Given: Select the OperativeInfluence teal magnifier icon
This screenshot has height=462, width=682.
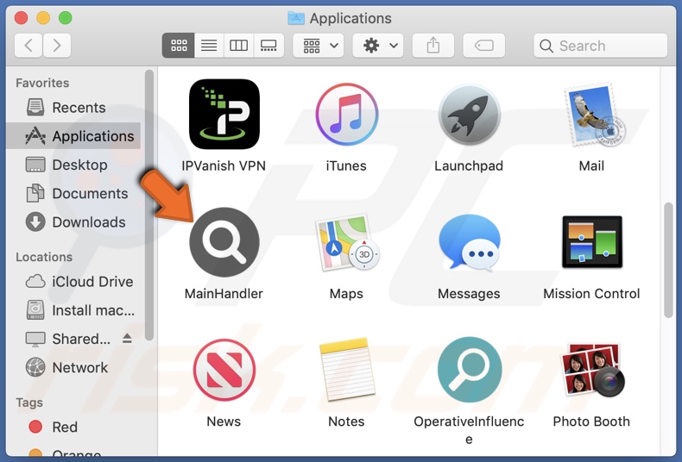Looking at the screenshot, I should pos(470,370).
